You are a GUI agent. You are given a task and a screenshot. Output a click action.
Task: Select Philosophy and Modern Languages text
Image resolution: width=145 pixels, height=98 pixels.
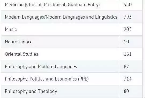pos(41,67)
